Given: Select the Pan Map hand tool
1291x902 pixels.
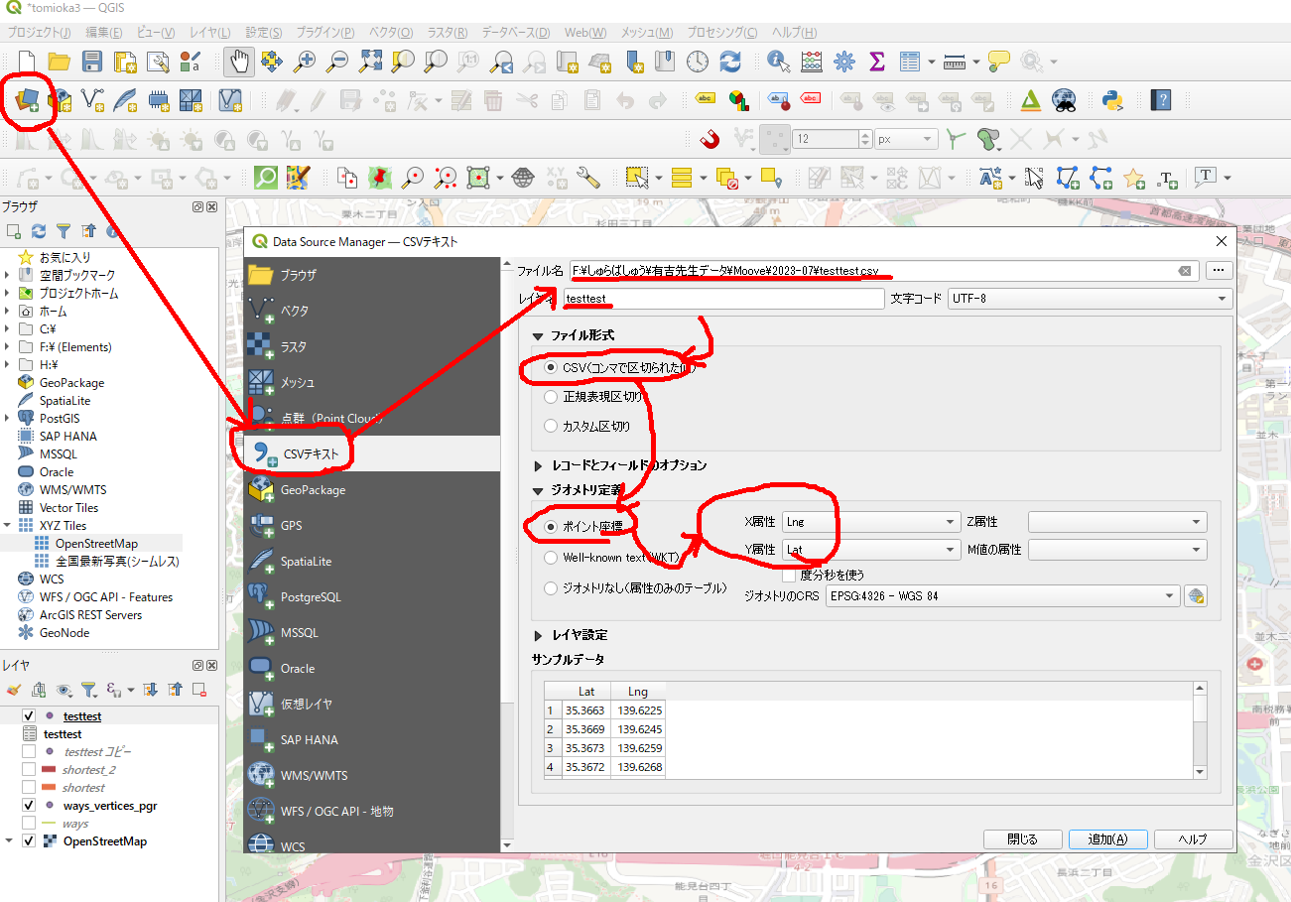Looking at the screenshot, I should [238, 62].
